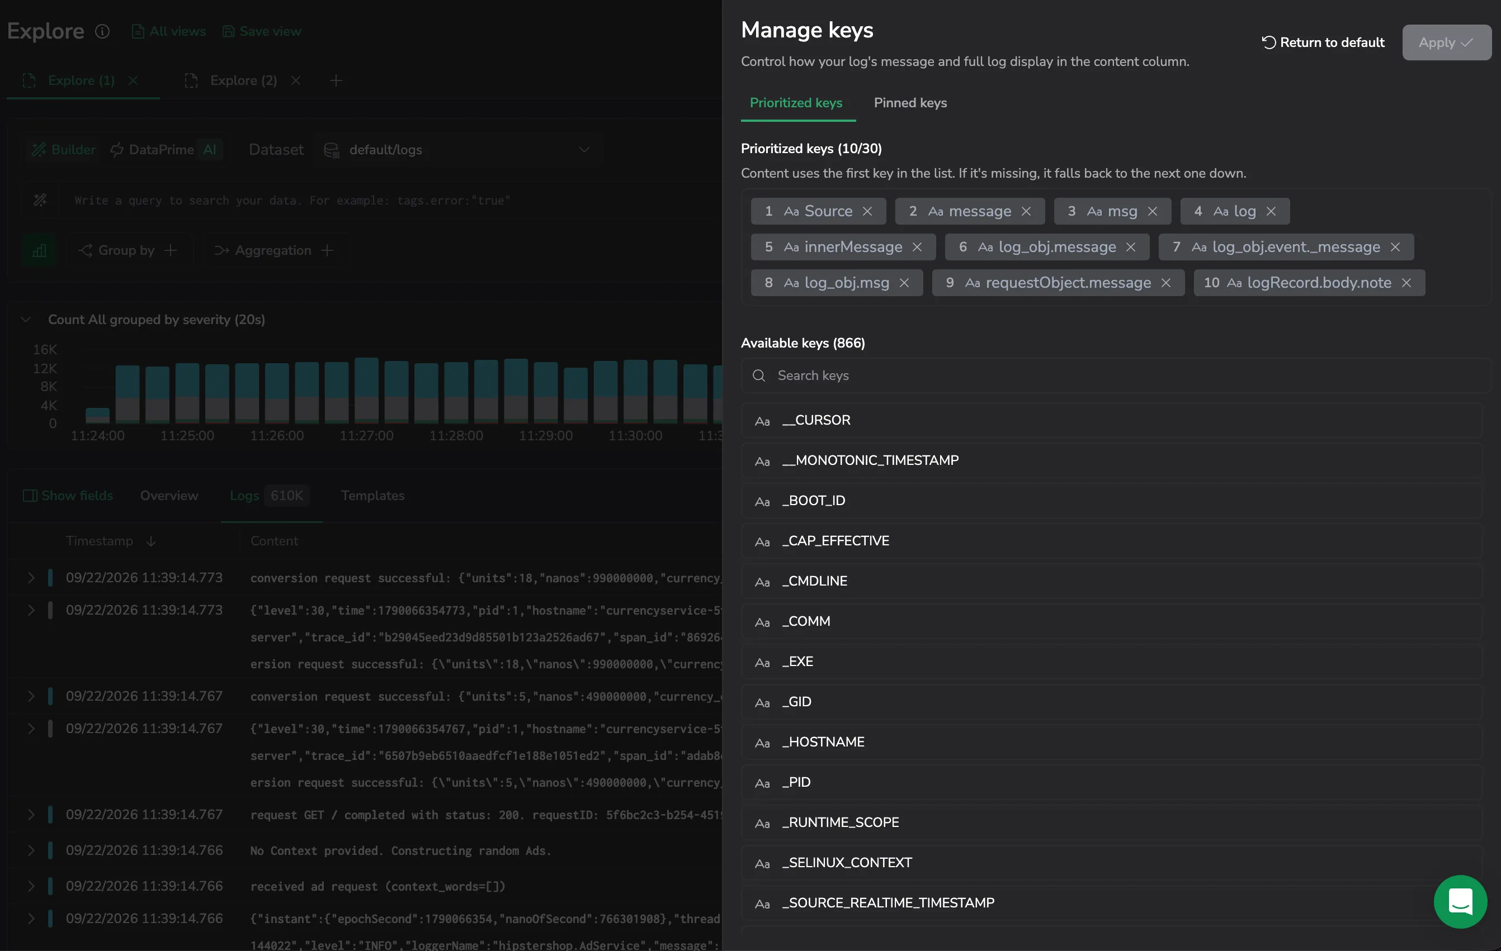Close the Explore (2) tab

pos(296,81)
